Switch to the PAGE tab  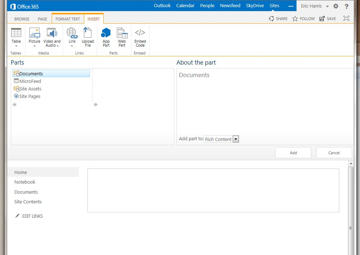[42, 19]
